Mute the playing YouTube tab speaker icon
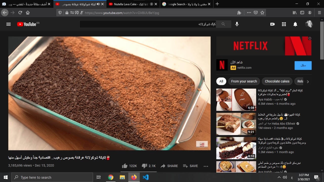Screen dimensions: 324x182 pyautogui.click(x=98, y=4)
